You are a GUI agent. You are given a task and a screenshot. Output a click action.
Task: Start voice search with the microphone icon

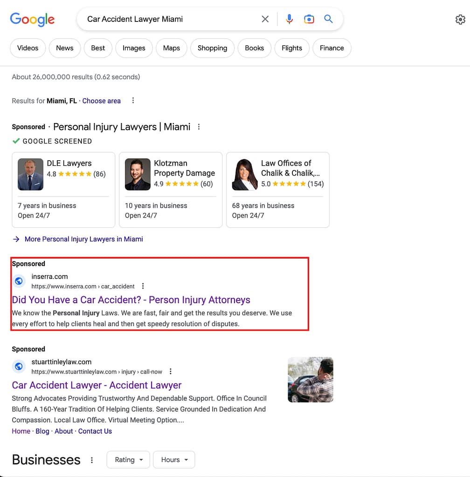[289, 19]
